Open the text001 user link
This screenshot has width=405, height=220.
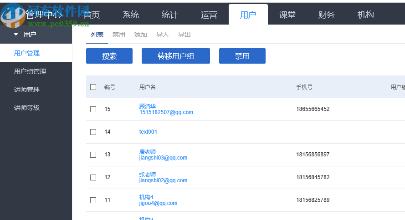click(148, 132)
